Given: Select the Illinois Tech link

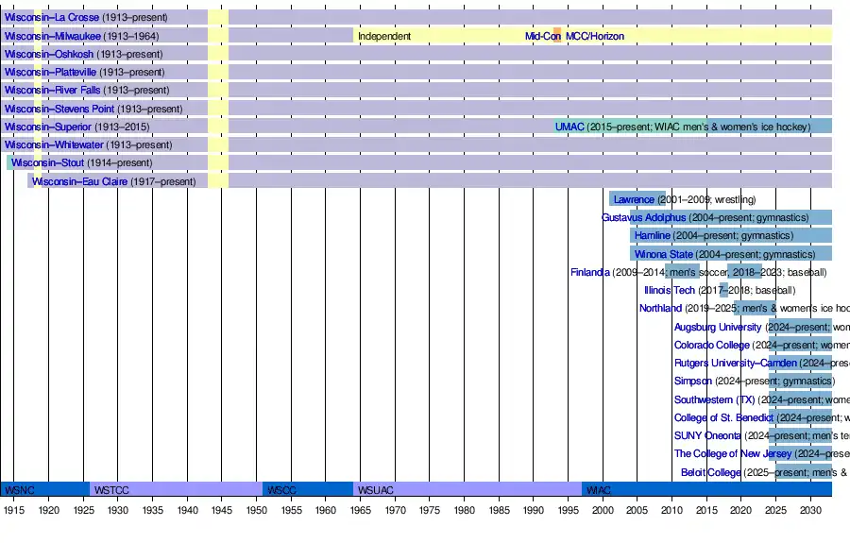Looking at the screenshot, I should (669, 290).
